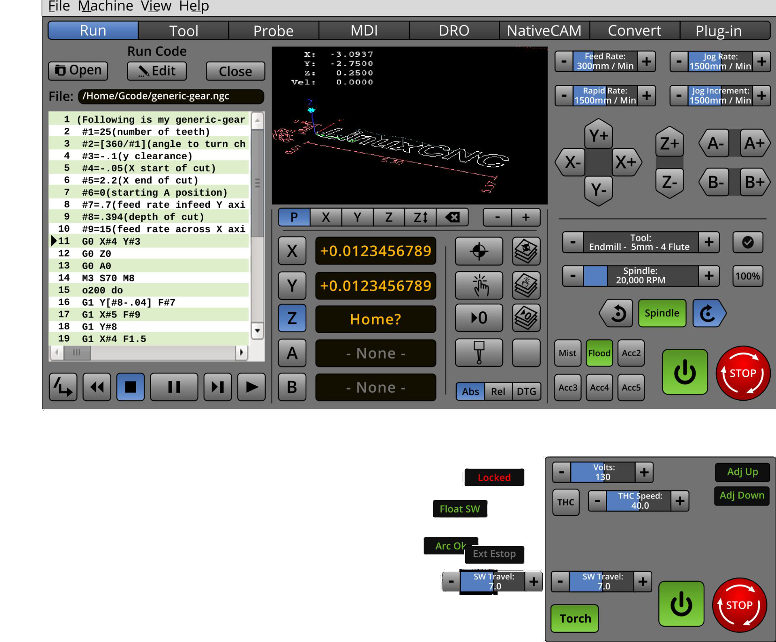Click the step-from-line arrow icon

63,387
